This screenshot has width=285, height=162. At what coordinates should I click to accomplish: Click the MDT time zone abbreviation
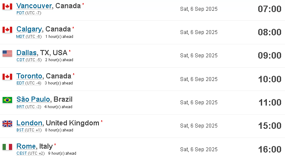20,37
